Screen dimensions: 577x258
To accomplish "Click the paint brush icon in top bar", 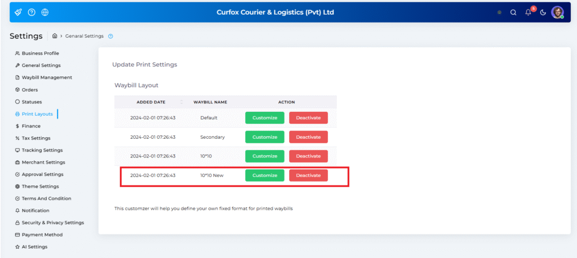I will coord(19,12).
